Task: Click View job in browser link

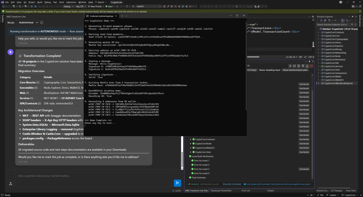Action: (x=232, y=184)
